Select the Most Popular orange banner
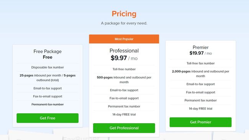This screenshot has height=140, width=249. click(124, 39)
